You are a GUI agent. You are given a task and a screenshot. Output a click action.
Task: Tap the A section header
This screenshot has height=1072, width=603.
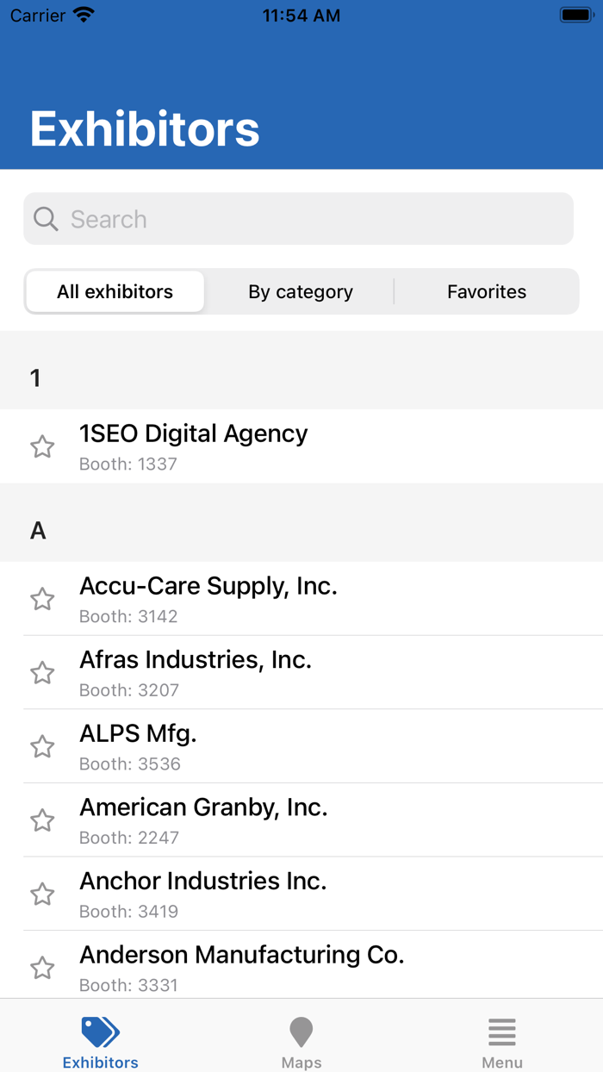tap(301, 531)
